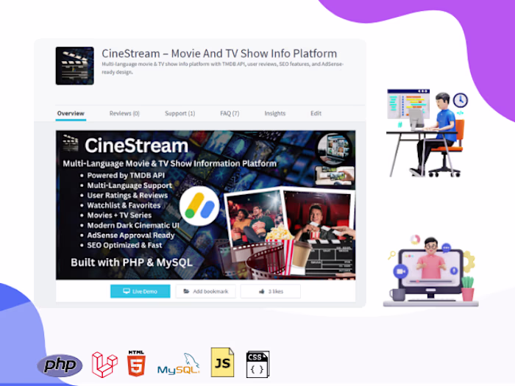Open the Support (1) tab
The width and height of the screenshot is (515, 386).
tap(180, 113)
